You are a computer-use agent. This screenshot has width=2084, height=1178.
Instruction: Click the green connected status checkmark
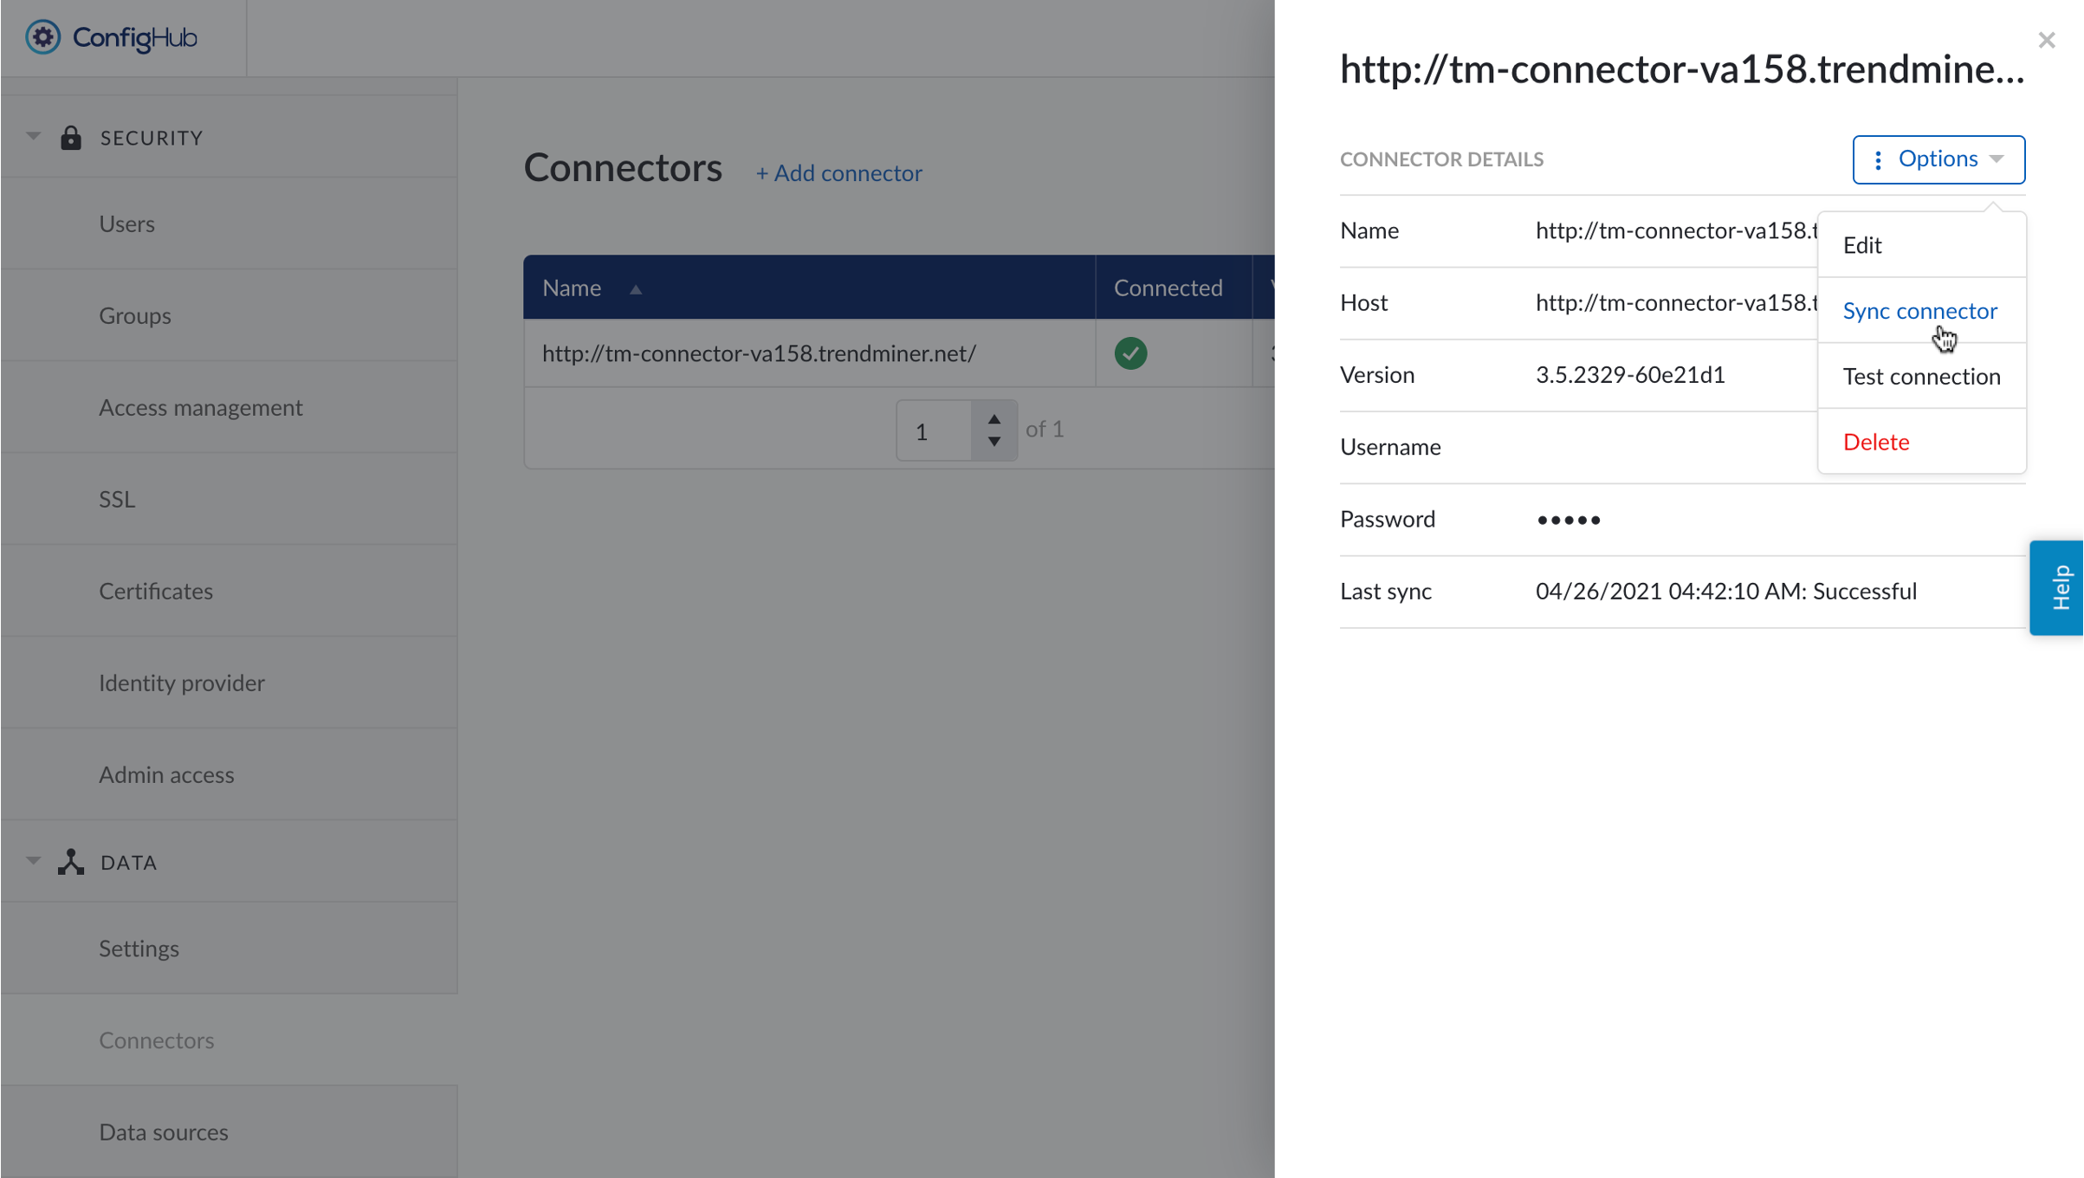tap(1130, 353)
